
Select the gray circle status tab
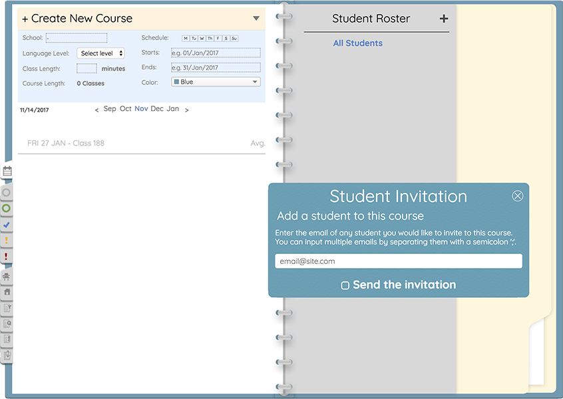click(x=7, y=193)
